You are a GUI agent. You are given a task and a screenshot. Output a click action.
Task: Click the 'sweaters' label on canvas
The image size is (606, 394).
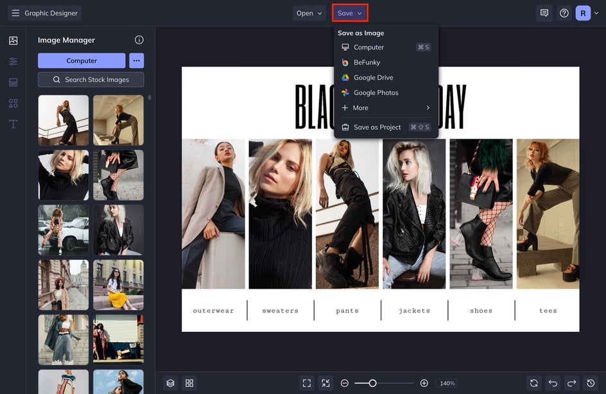[280, 311]
